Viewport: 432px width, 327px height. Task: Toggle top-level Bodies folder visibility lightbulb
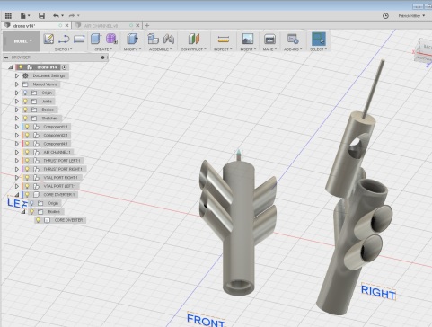25,110
